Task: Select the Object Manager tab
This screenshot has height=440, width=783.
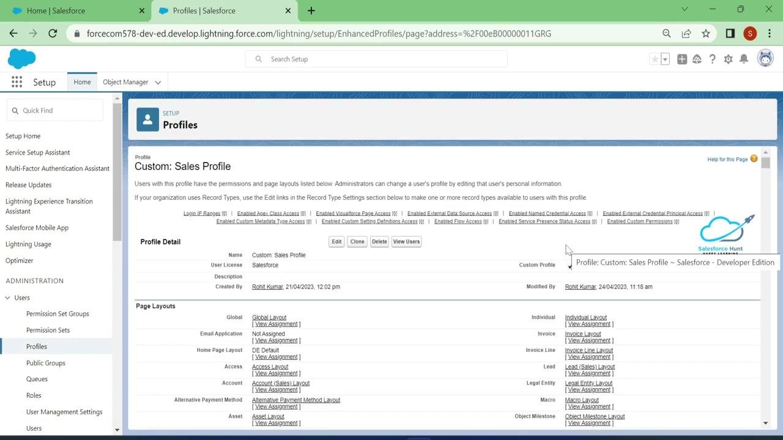Action: (x=125, y=82)
